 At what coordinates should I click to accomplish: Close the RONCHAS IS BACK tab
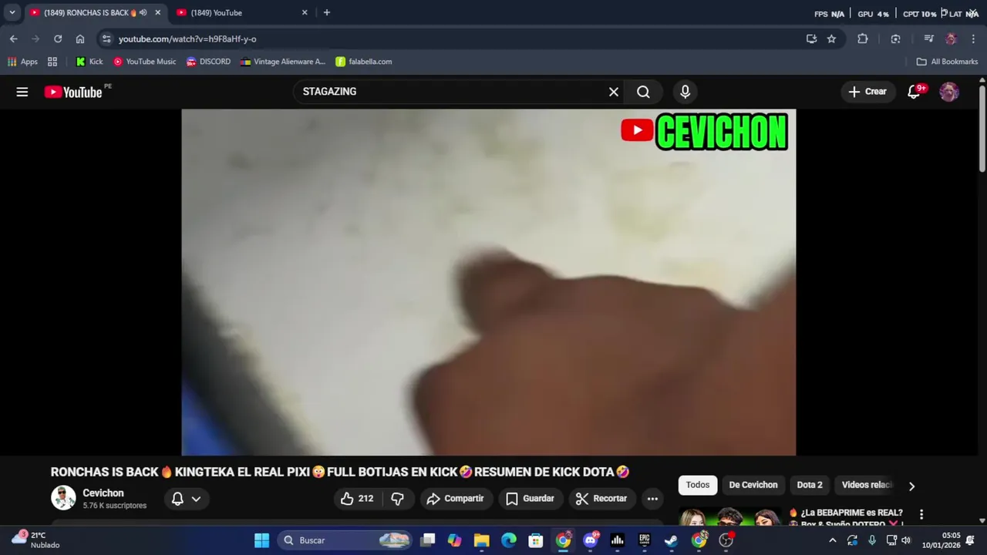[157, 12]
